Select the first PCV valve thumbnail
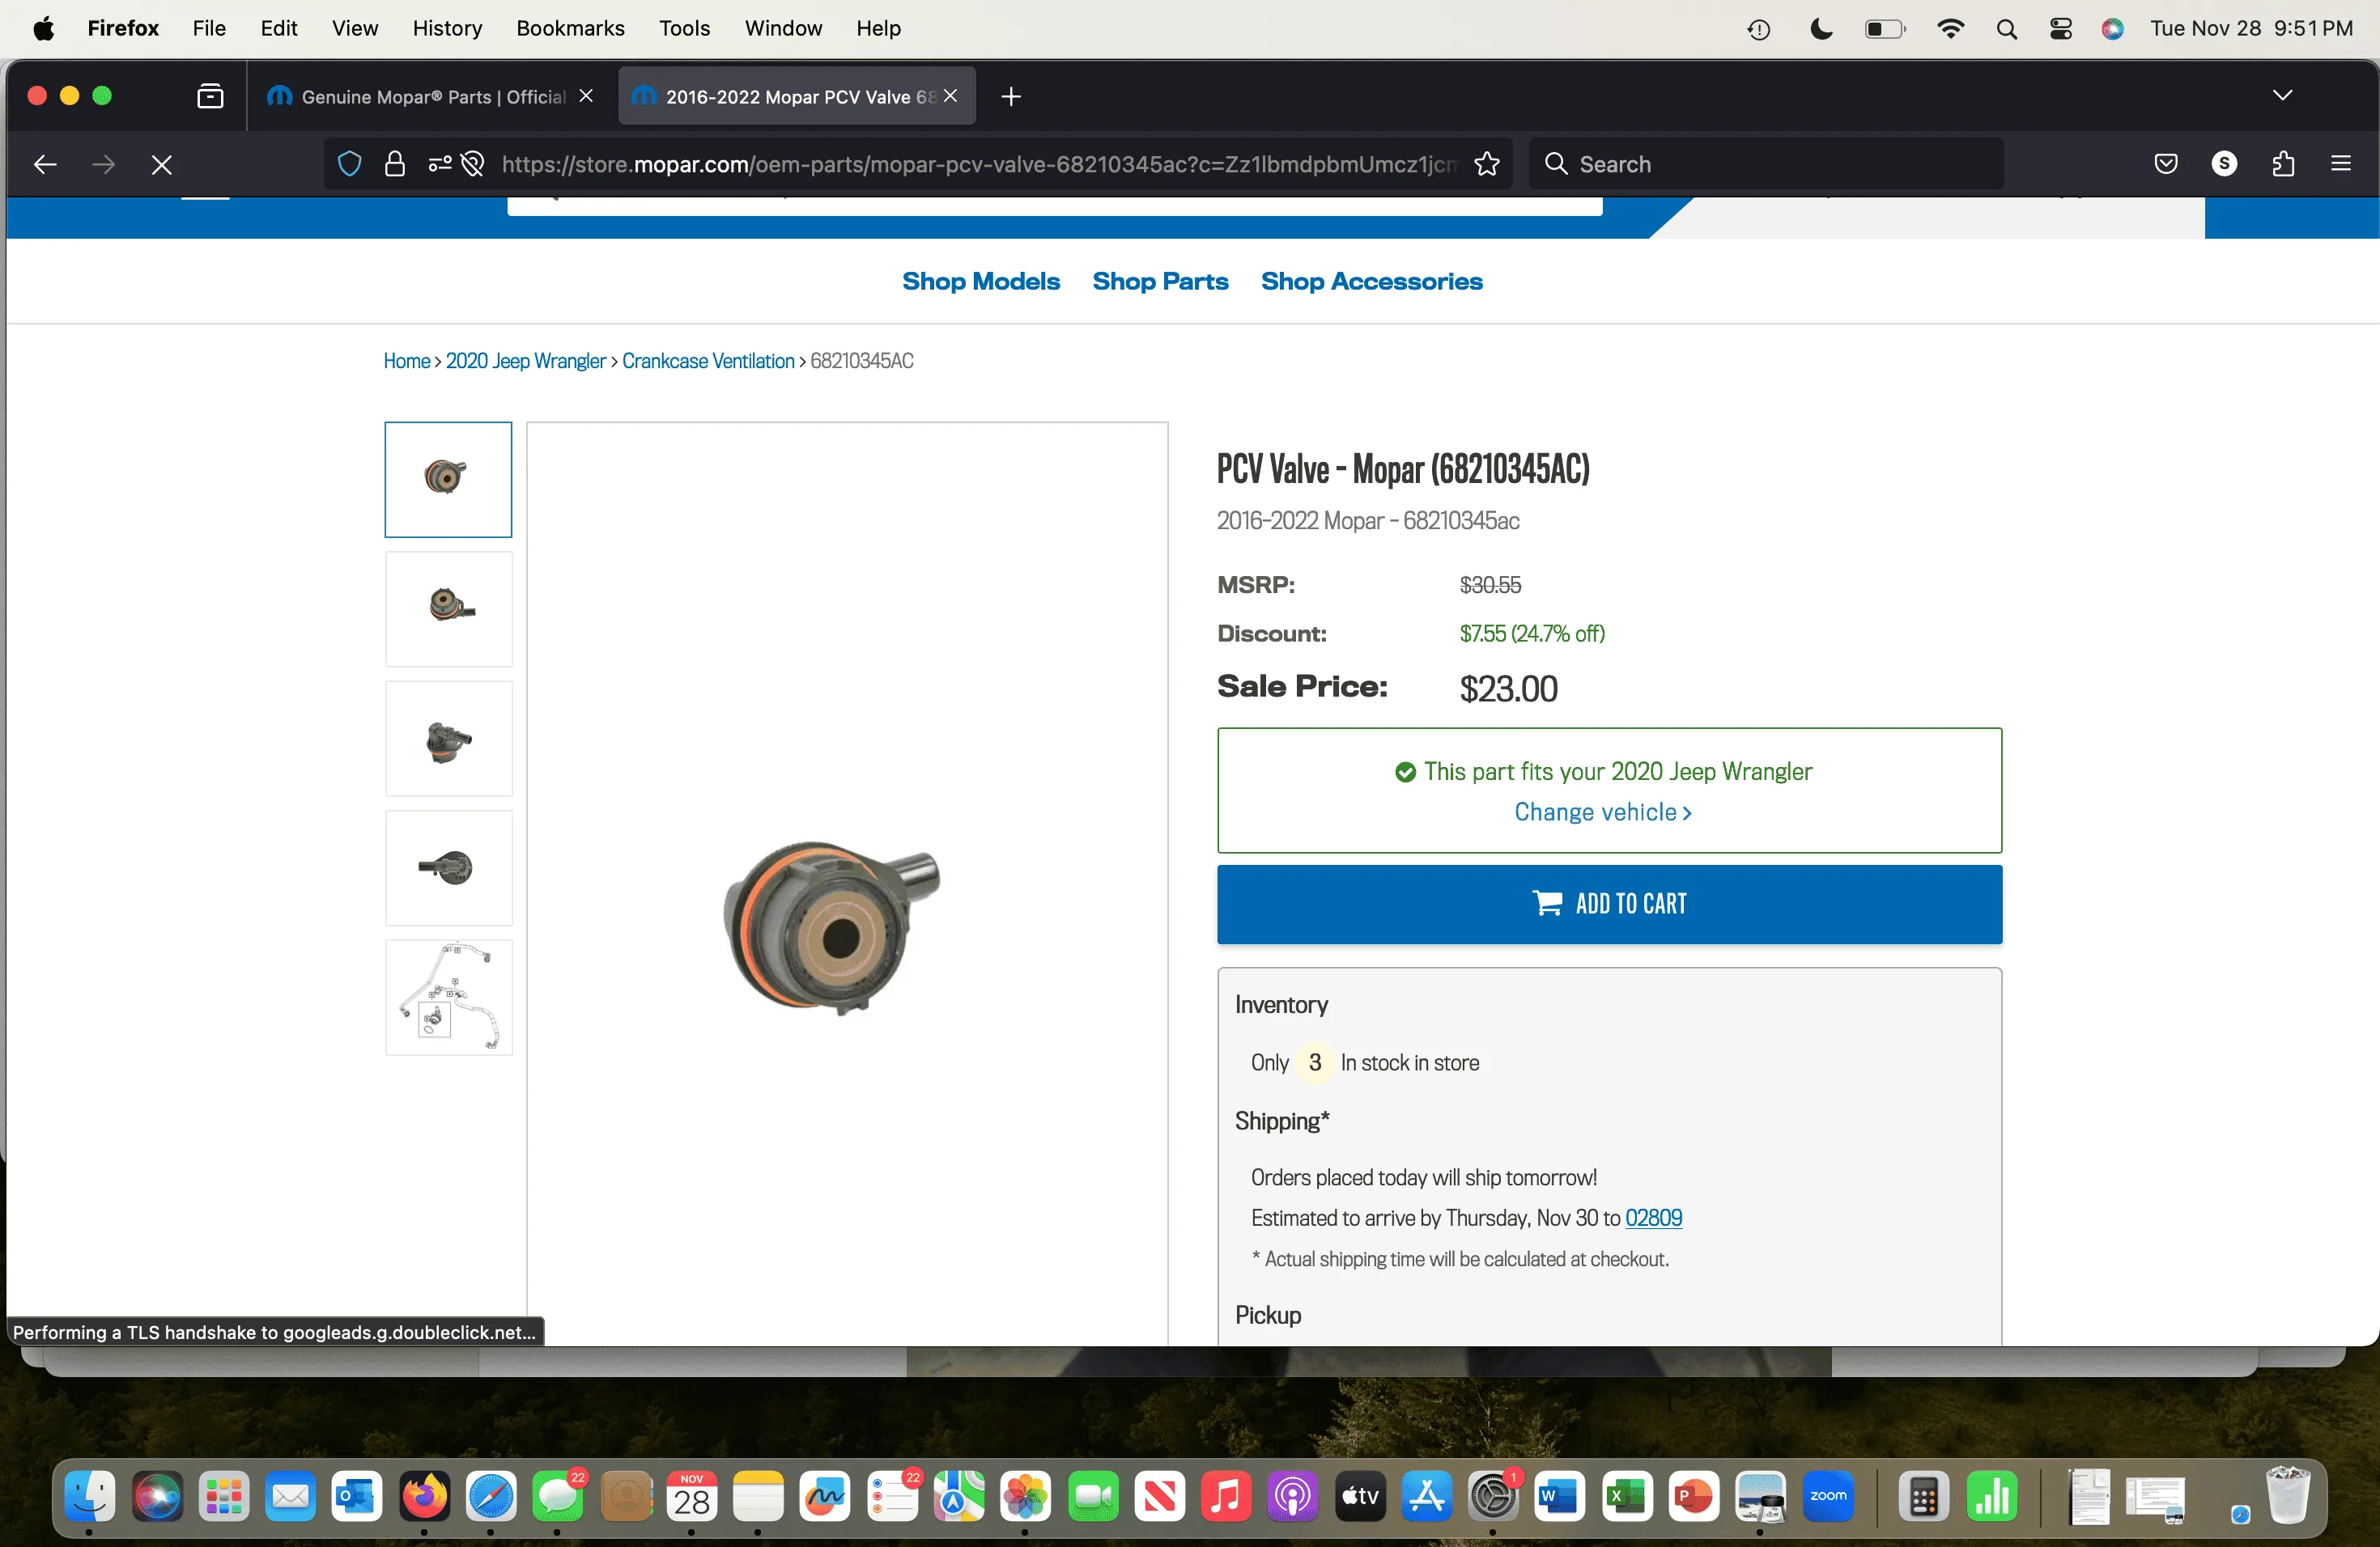2380x1547 pixels. tap(448, 480)
